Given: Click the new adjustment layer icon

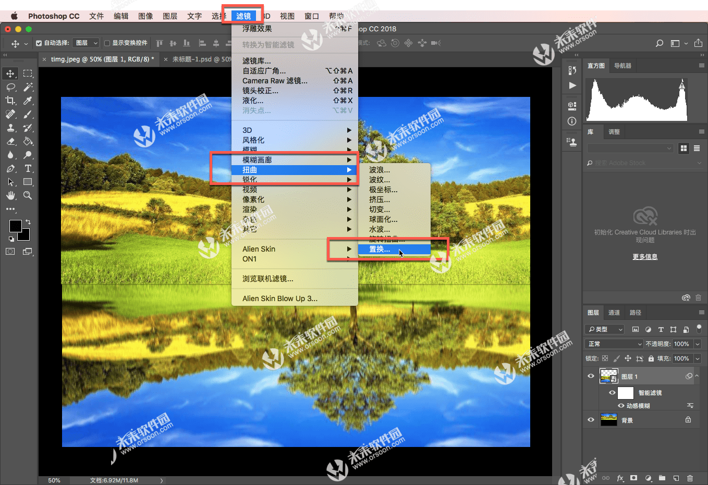Looking at the screenshot, I should point(648,478).
